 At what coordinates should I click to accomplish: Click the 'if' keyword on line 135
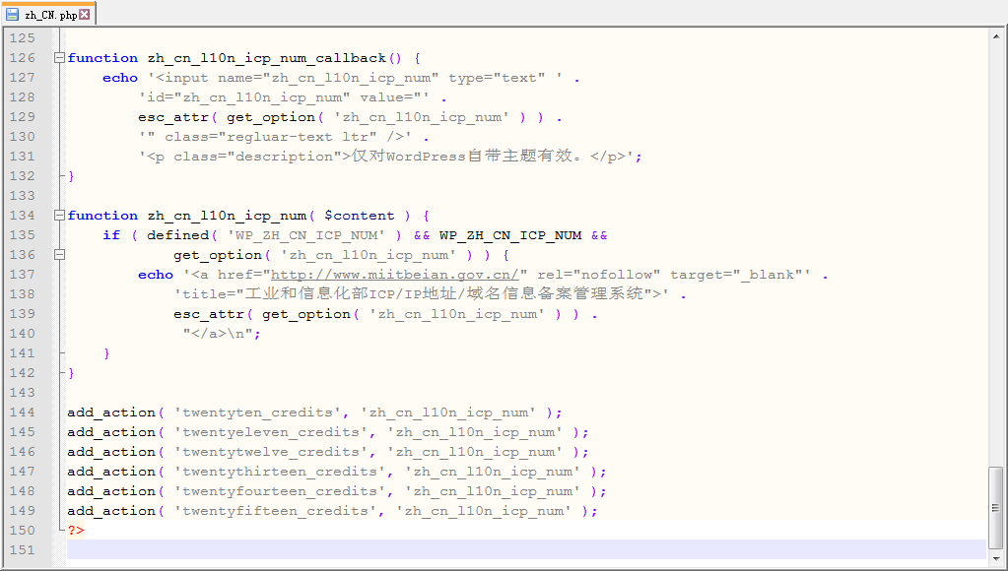click(111, 235)
